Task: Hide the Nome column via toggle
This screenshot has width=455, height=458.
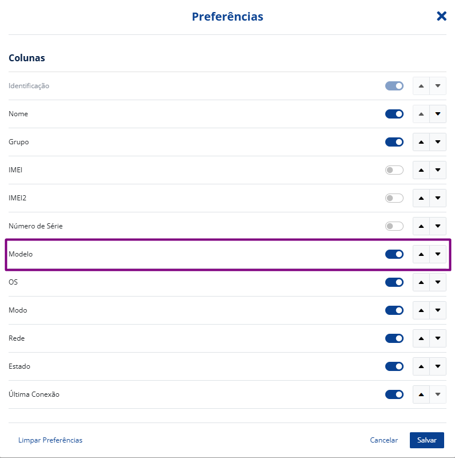Action: pos(394,114)
